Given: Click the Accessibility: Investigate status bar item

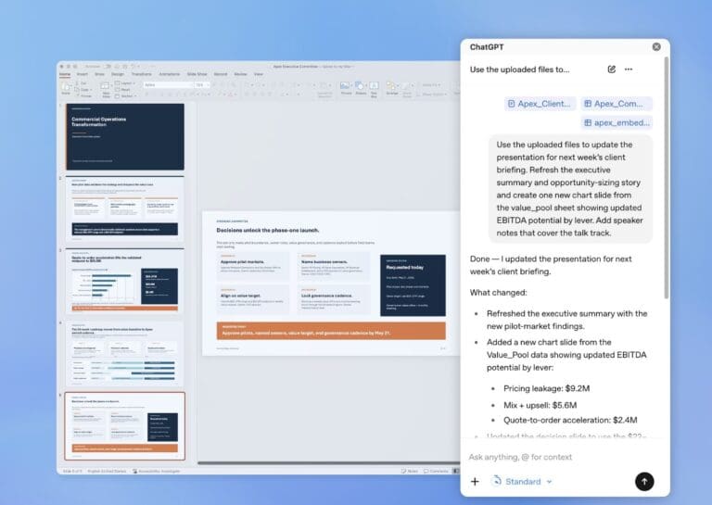Looking at the screenshot, I should [156, 471].
